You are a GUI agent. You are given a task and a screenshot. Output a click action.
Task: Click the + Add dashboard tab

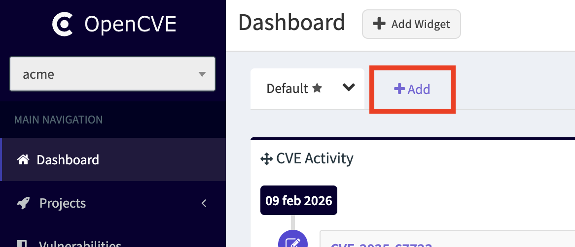click(412, 89)
